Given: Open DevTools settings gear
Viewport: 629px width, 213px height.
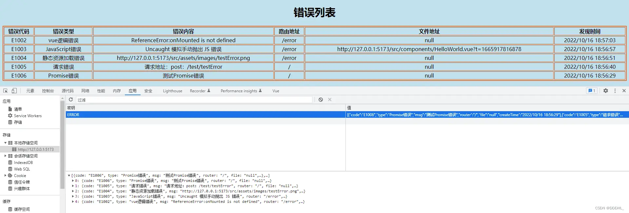Looking at the screenshot, I should [x=606, y=91].
